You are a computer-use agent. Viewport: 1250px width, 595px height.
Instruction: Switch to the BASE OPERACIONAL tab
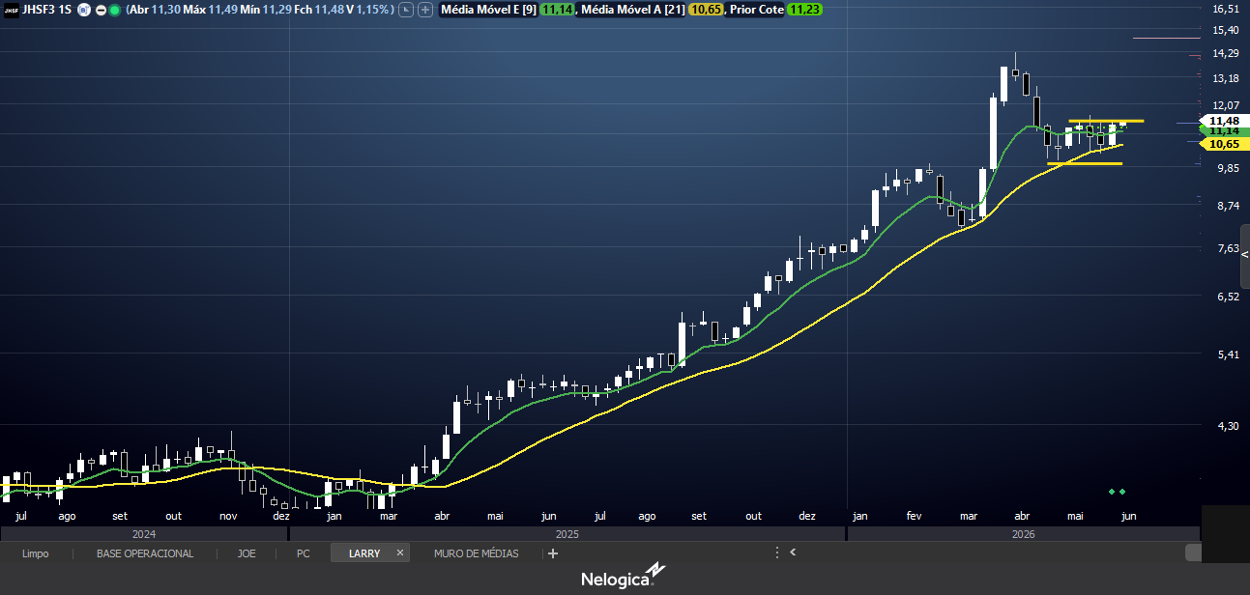point(145,553)
